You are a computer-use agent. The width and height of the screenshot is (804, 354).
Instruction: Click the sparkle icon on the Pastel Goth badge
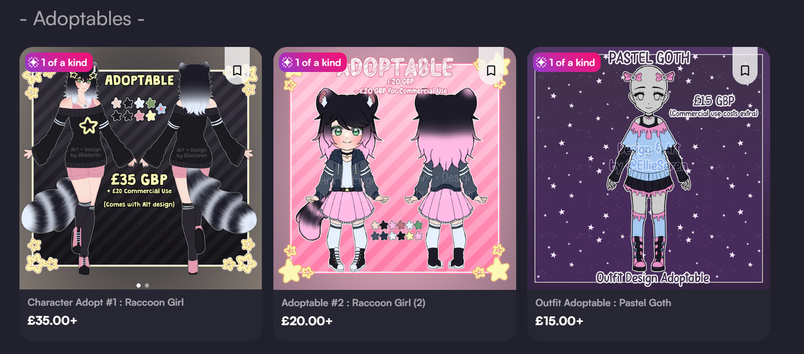coord(541,62)
